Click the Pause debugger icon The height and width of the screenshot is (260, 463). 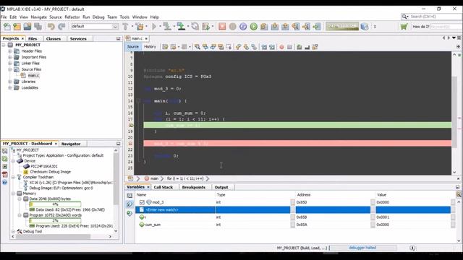pyautogui.click(x=233, y=27)
